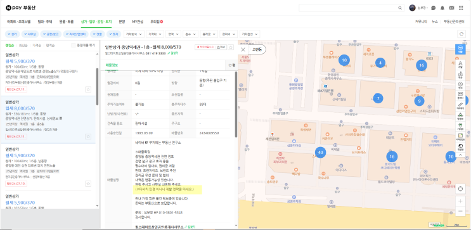The width and height of the screenshot is (471, 230).
Task: Go to 분양 tab
Action: pyautogui.click(x=122, y=22)
